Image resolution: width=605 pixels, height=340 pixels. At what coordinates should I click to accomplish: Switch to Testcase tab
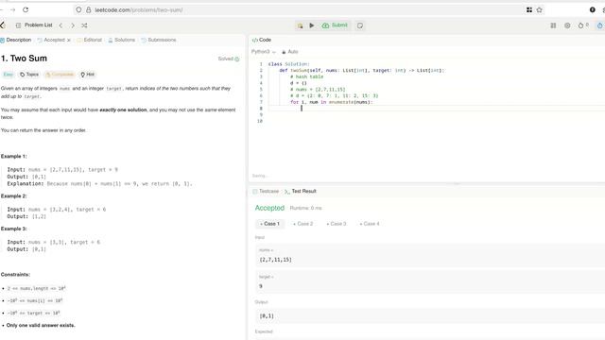pos(266,191)
